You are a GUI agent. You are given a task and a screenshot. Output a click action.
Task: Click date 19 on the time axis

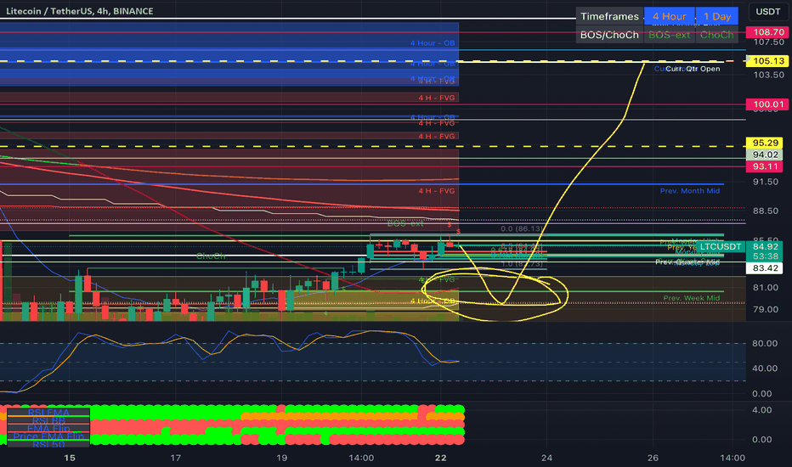281,458
